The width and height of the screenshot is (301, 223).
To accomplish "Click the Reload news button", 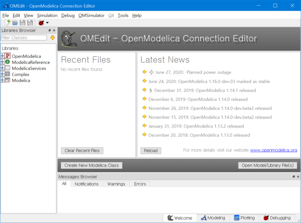I will click(151, 151).
